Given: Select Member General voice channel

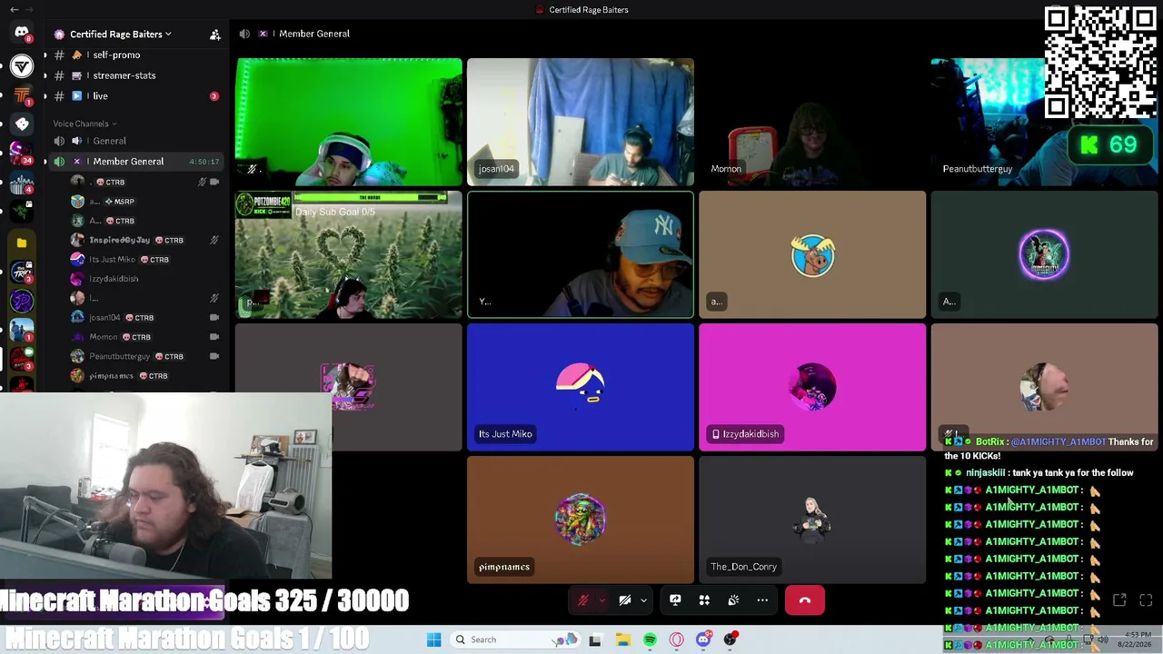Looking at the screenshot, I should (136, 162).
